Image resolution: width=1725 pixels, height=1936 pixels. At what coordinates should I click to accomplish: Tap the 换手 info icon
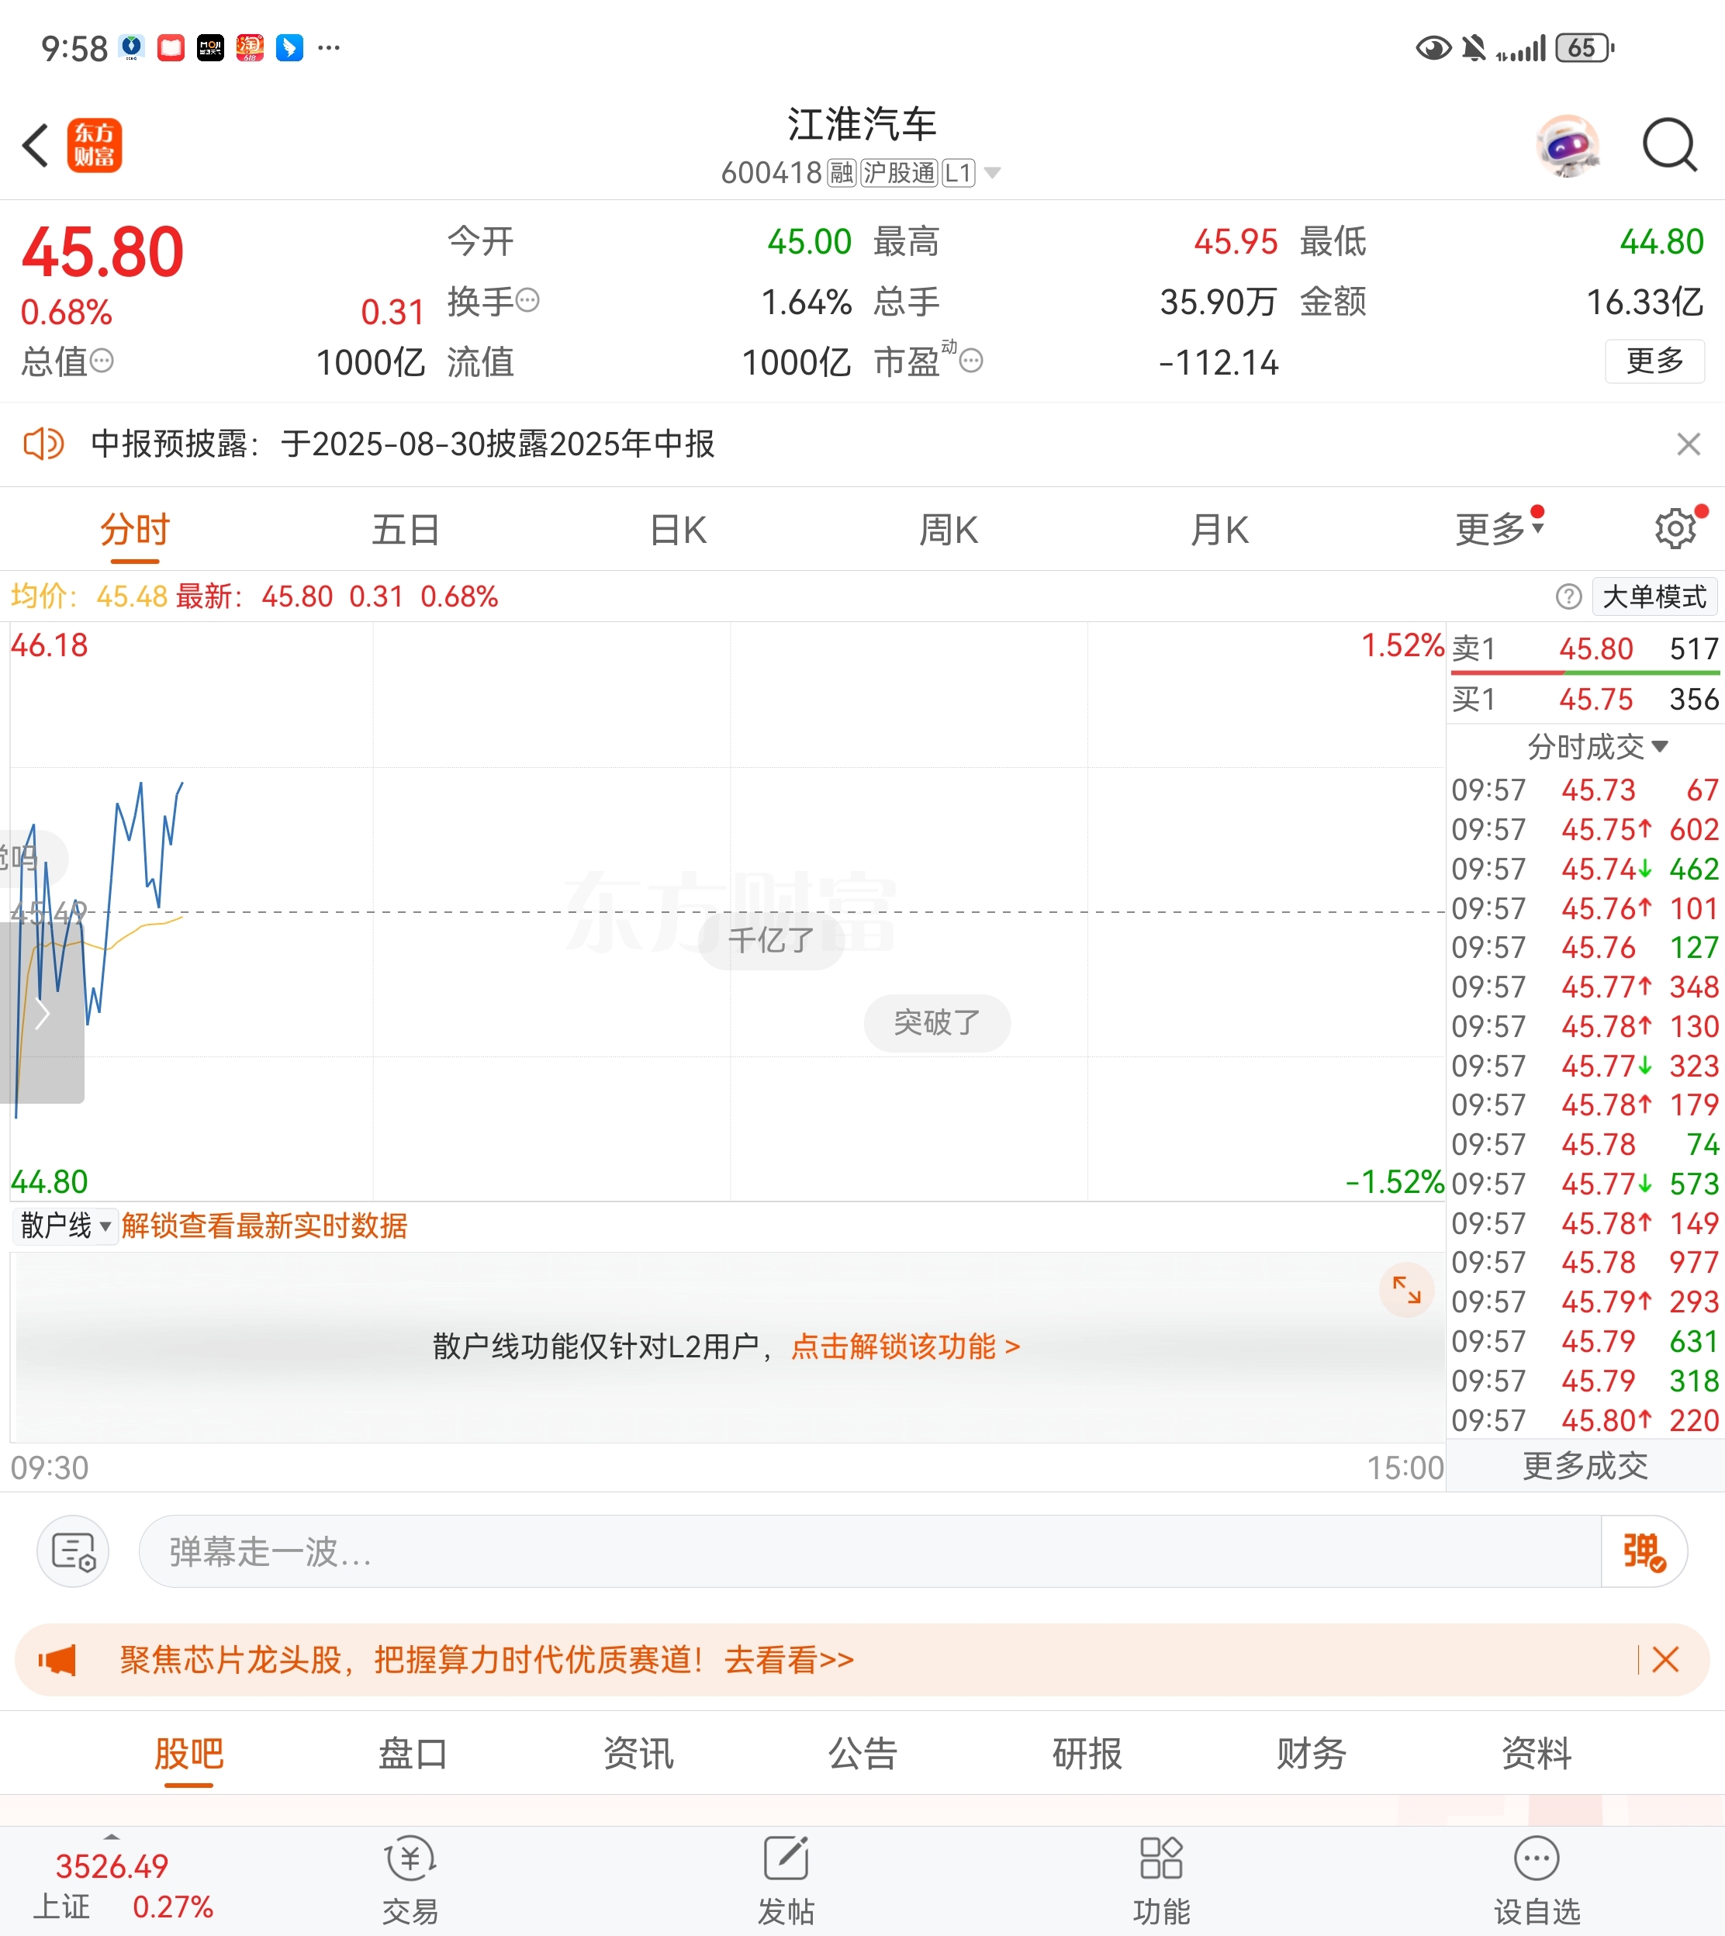[x=528, y=300]
